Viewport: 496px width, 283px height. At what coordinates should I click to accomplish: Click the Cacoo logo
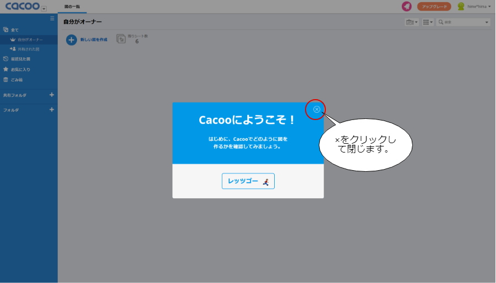[x=23, y=6]
